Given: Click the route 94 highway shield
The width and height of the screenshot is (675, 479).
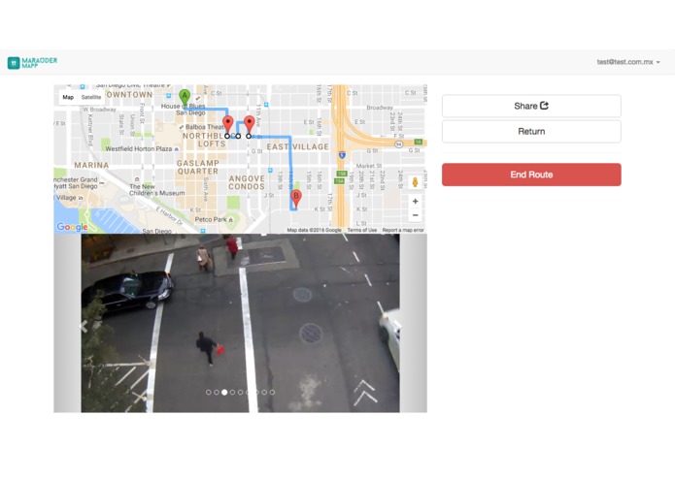Looking at the screenshot, I should (398, 144).
